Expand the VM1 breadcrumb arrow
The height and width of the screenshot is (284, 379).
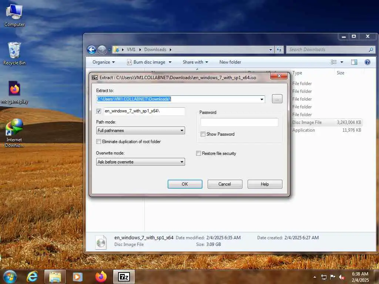click(x=140, y=50)
